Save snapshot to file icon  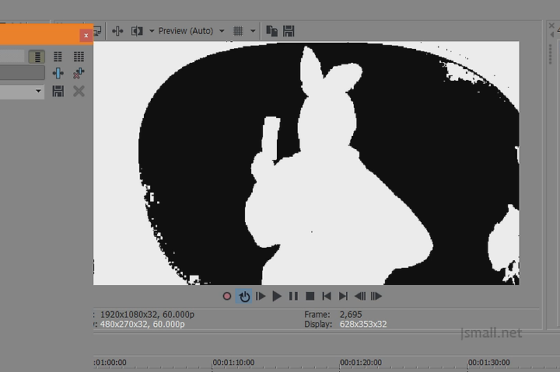tap(289, 31)
